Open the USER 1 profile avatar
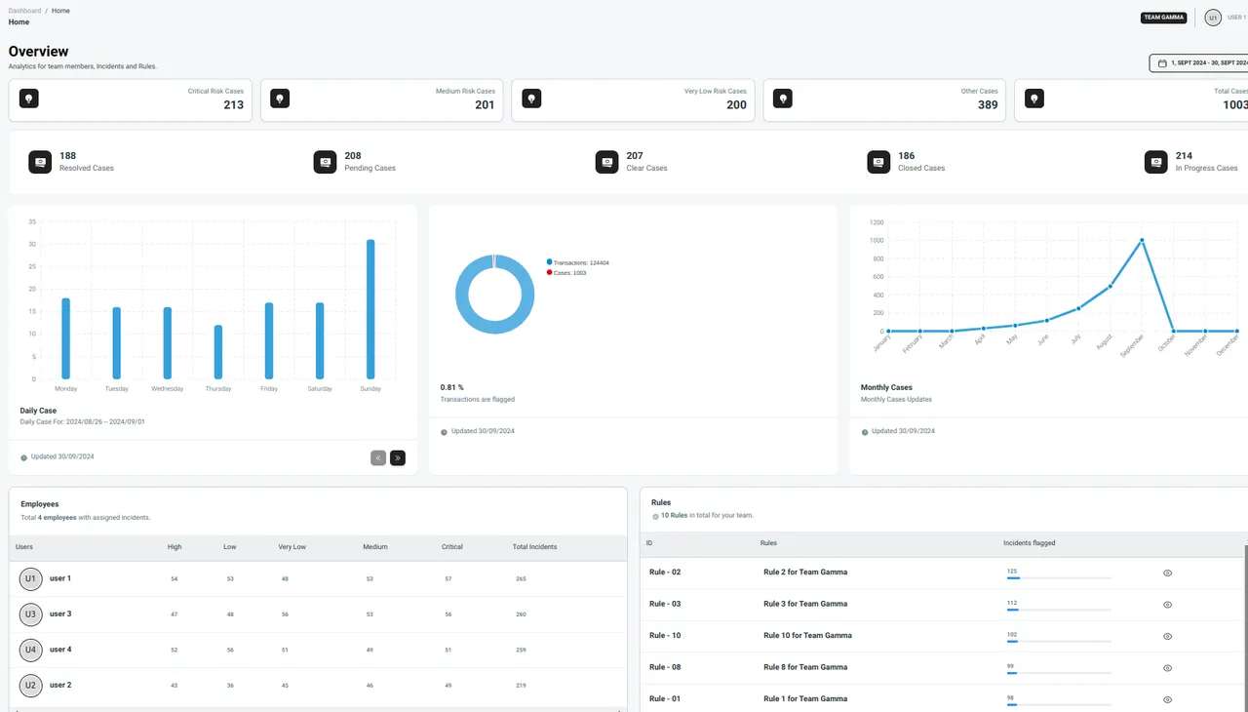The width and height of the screenshot is (1248, 712). coord(1212,17)
